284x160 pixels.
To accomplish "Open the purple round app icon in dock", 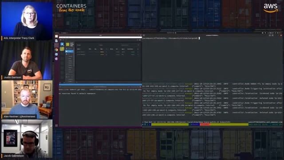I will [x=56, y=59].
